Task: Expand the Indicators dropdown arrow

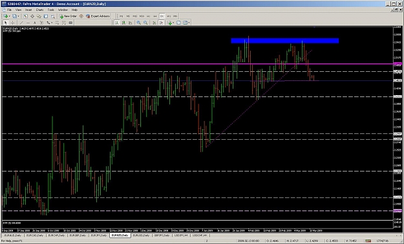Action: point(173,23)
